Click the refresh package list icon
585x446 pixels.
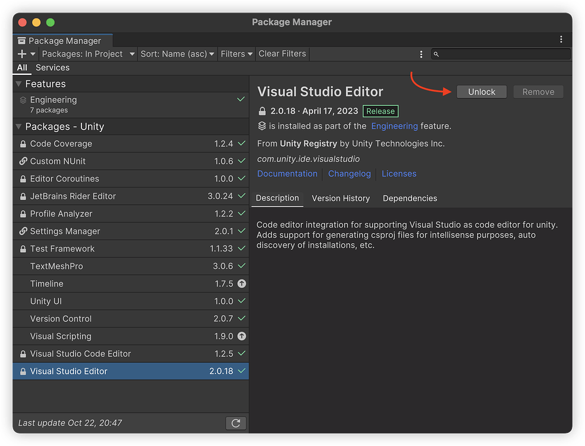tap(236, 423)
